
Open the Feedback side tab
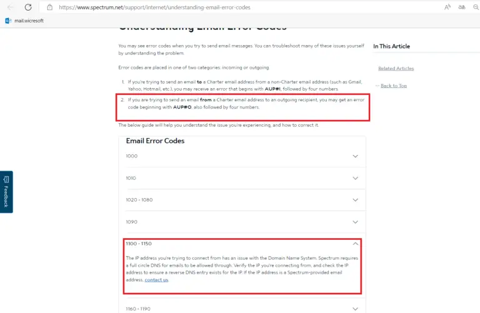(6, 192)
